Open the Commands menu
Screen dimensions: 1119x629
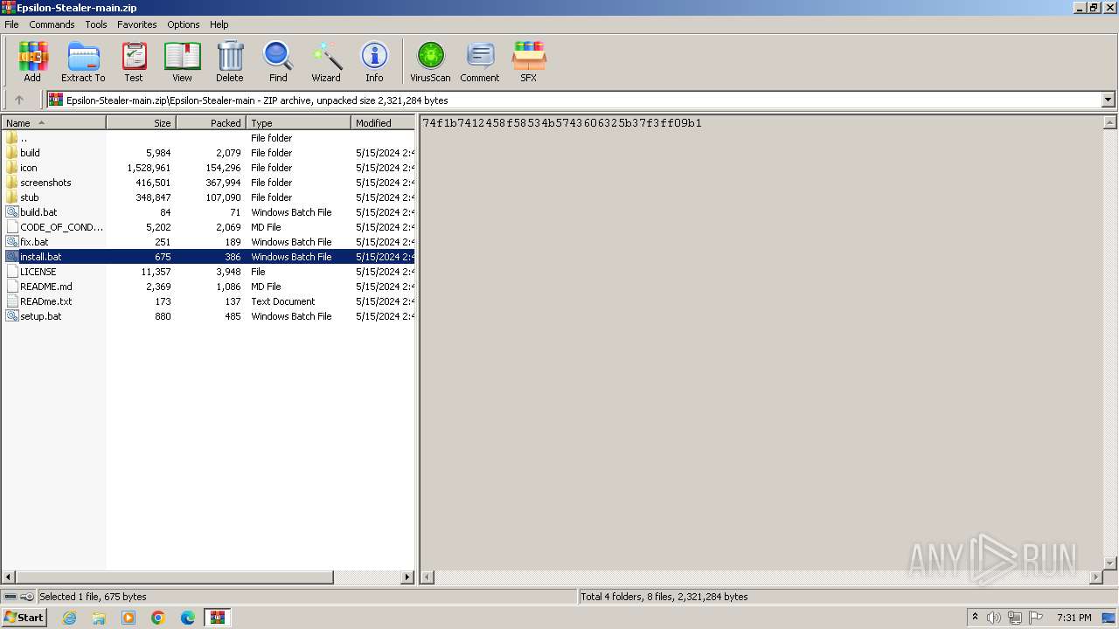(52, 24)
